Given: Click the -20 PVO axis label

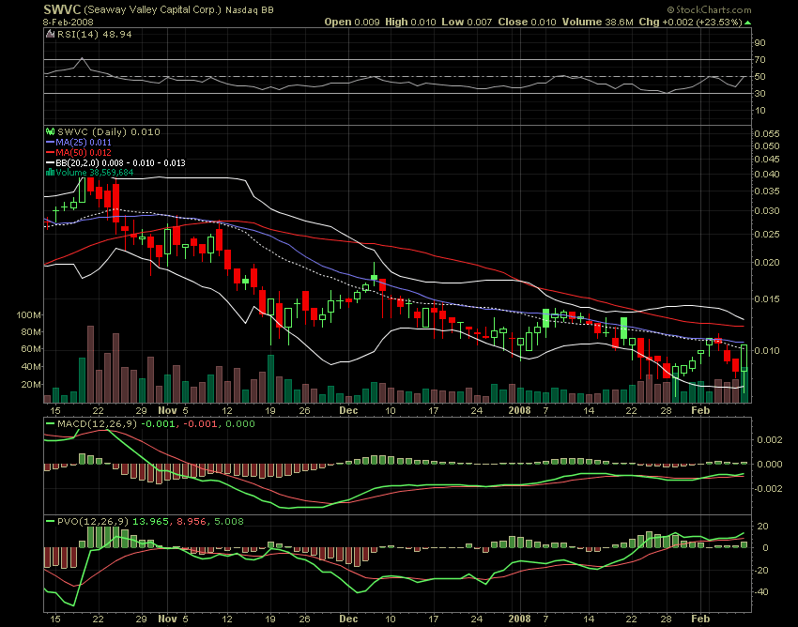Looking at the screenshot, I should point(760,570).
